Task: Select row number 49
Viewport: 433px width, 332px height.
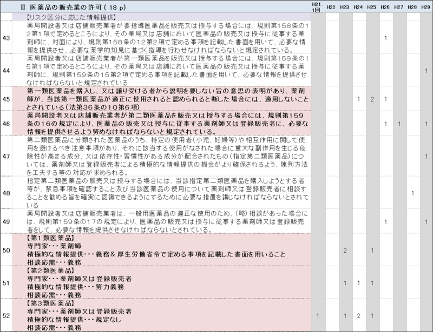Action: [x=6, y=221]
